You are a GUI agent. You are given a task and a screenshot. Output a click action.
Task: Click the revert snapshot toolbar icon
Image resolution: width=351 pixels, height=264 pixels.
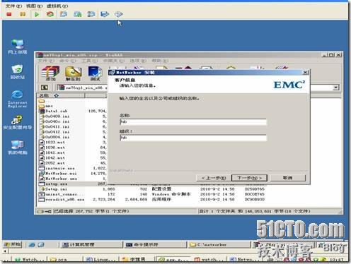(78, 14)
